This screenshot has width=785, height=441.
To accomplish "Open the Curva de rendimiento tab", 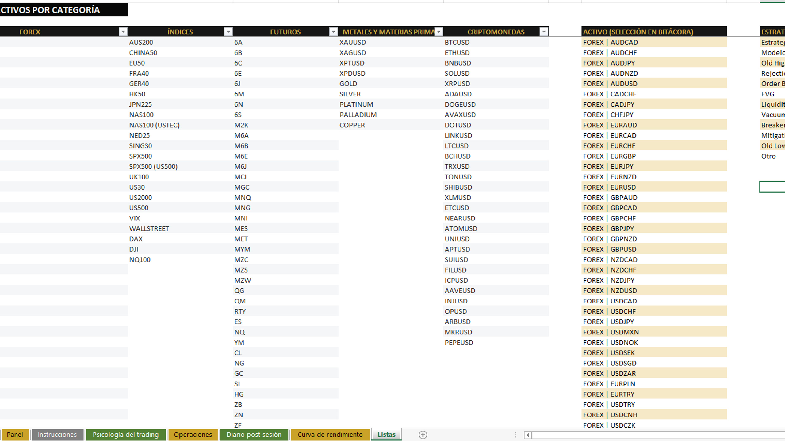I will (x=330, y=435).
